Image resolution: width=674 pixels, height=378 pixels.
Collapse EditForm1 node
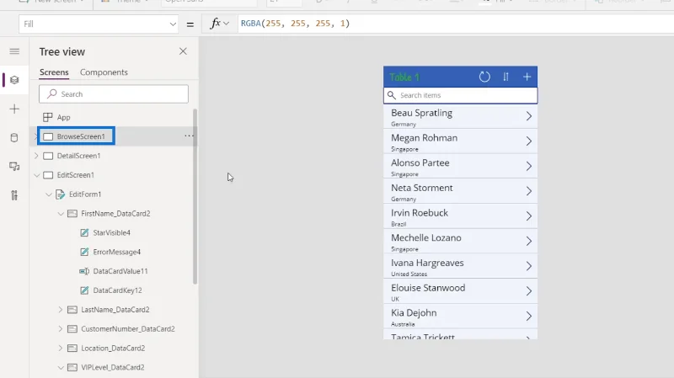(x=49, y=194)
